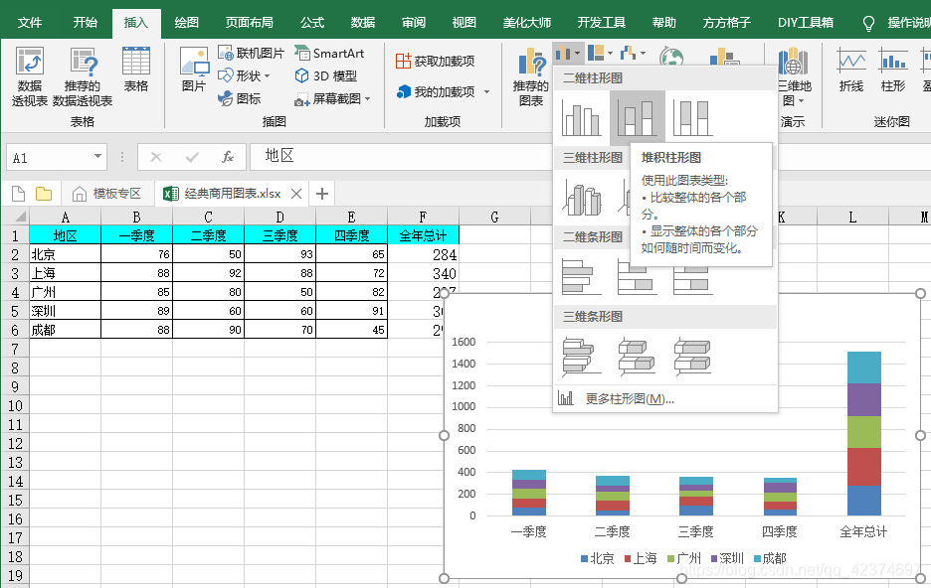Viewport: 931px width, 588px height.
Task: Insert a Table from the ribbon
Action: [x=136, y=70]
